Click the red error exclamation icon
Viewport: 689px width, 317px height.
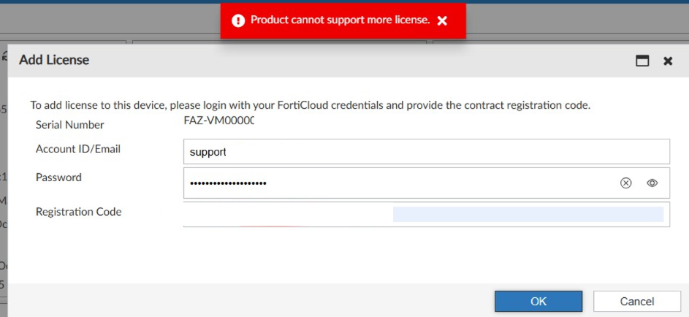click(x=238, y=20)
